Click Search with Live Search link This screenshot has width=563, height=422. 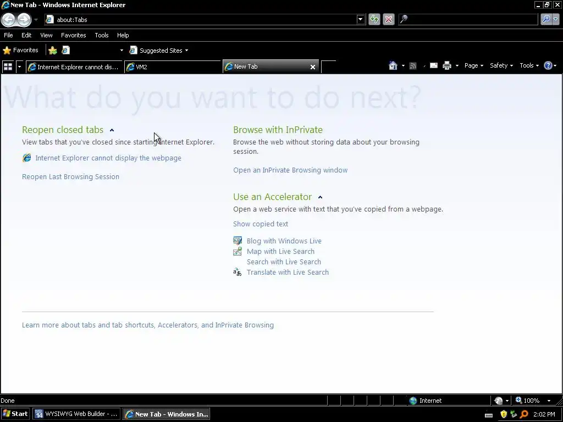284,262
